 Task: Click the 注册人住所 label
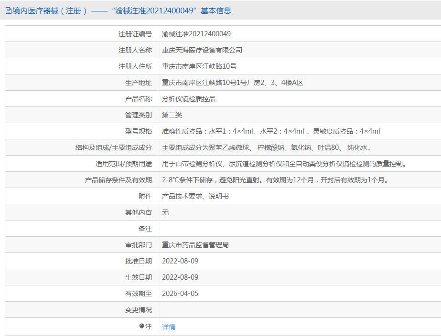(x=135, y=67)
